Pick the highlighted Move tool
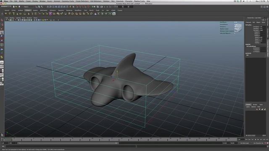 (x=2, y=33)
